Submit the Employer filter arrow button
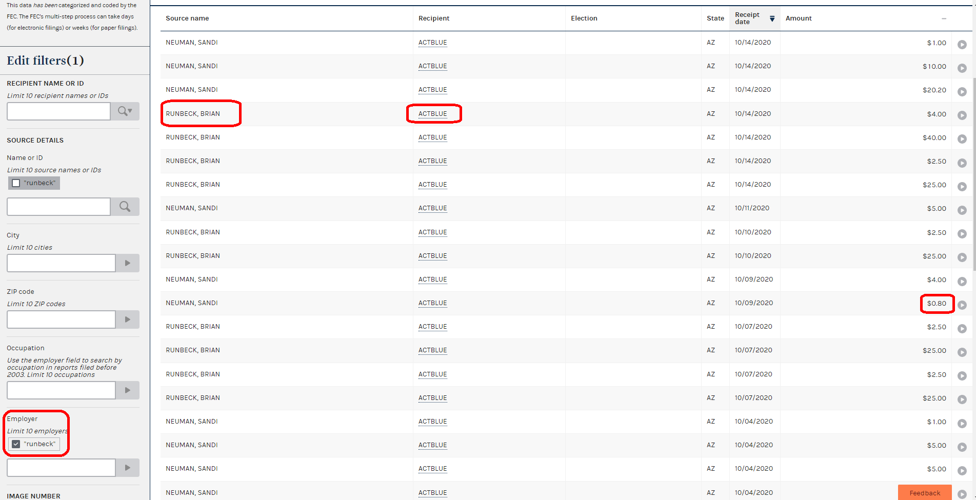976x500 pixels. (x=128, y=468)
